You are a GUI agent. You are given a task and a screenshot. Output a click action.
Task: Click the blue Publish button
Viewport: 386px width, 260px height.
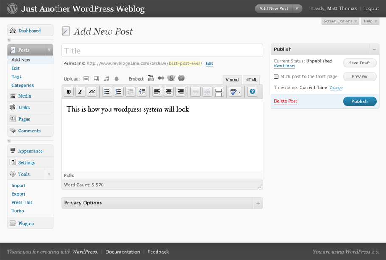click(x=360, y=101)
